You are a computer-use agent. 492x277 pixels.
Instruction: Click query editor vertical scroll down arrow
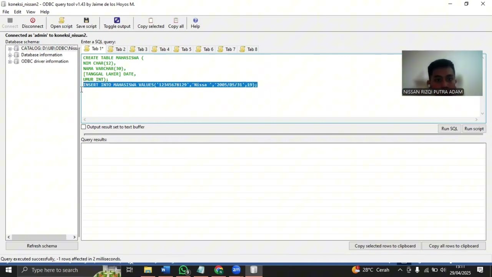click(x=482, y=113)
